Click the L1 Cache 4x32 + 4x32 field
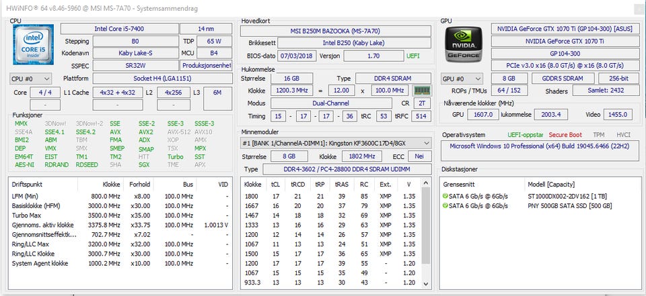The width and height of the screenshot is (646, 296). (117, 93)
